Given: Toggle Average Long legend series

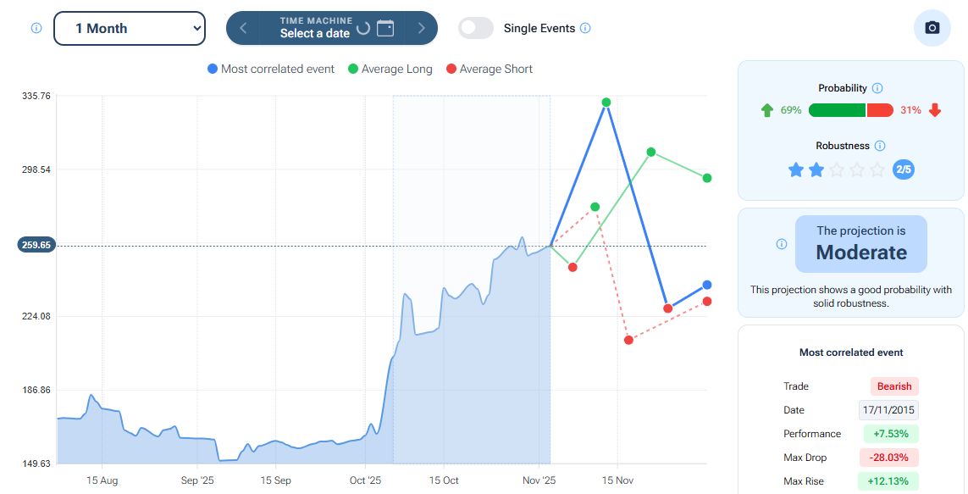Looking at the screenshot, I should [390, 69].
